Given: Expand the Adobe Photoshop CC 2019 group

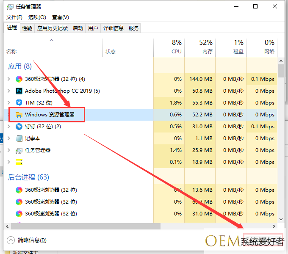Looking at the screenshot, I should pyautogui.click(x=9, y=91).
